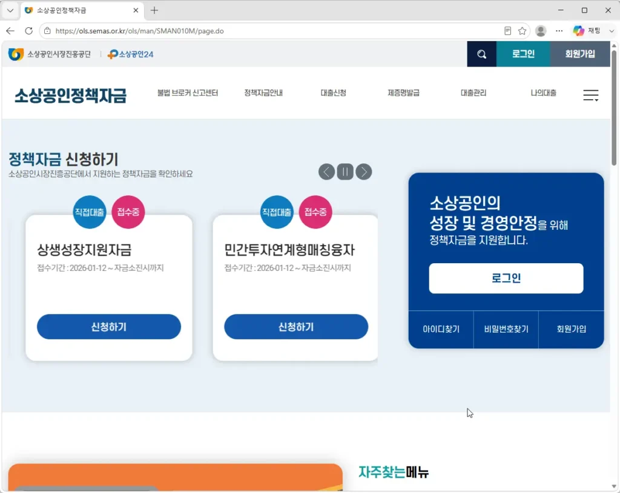The image size is (620, 493).
Task: Click 비밀번호찾기 link
Action: (506, 329)
